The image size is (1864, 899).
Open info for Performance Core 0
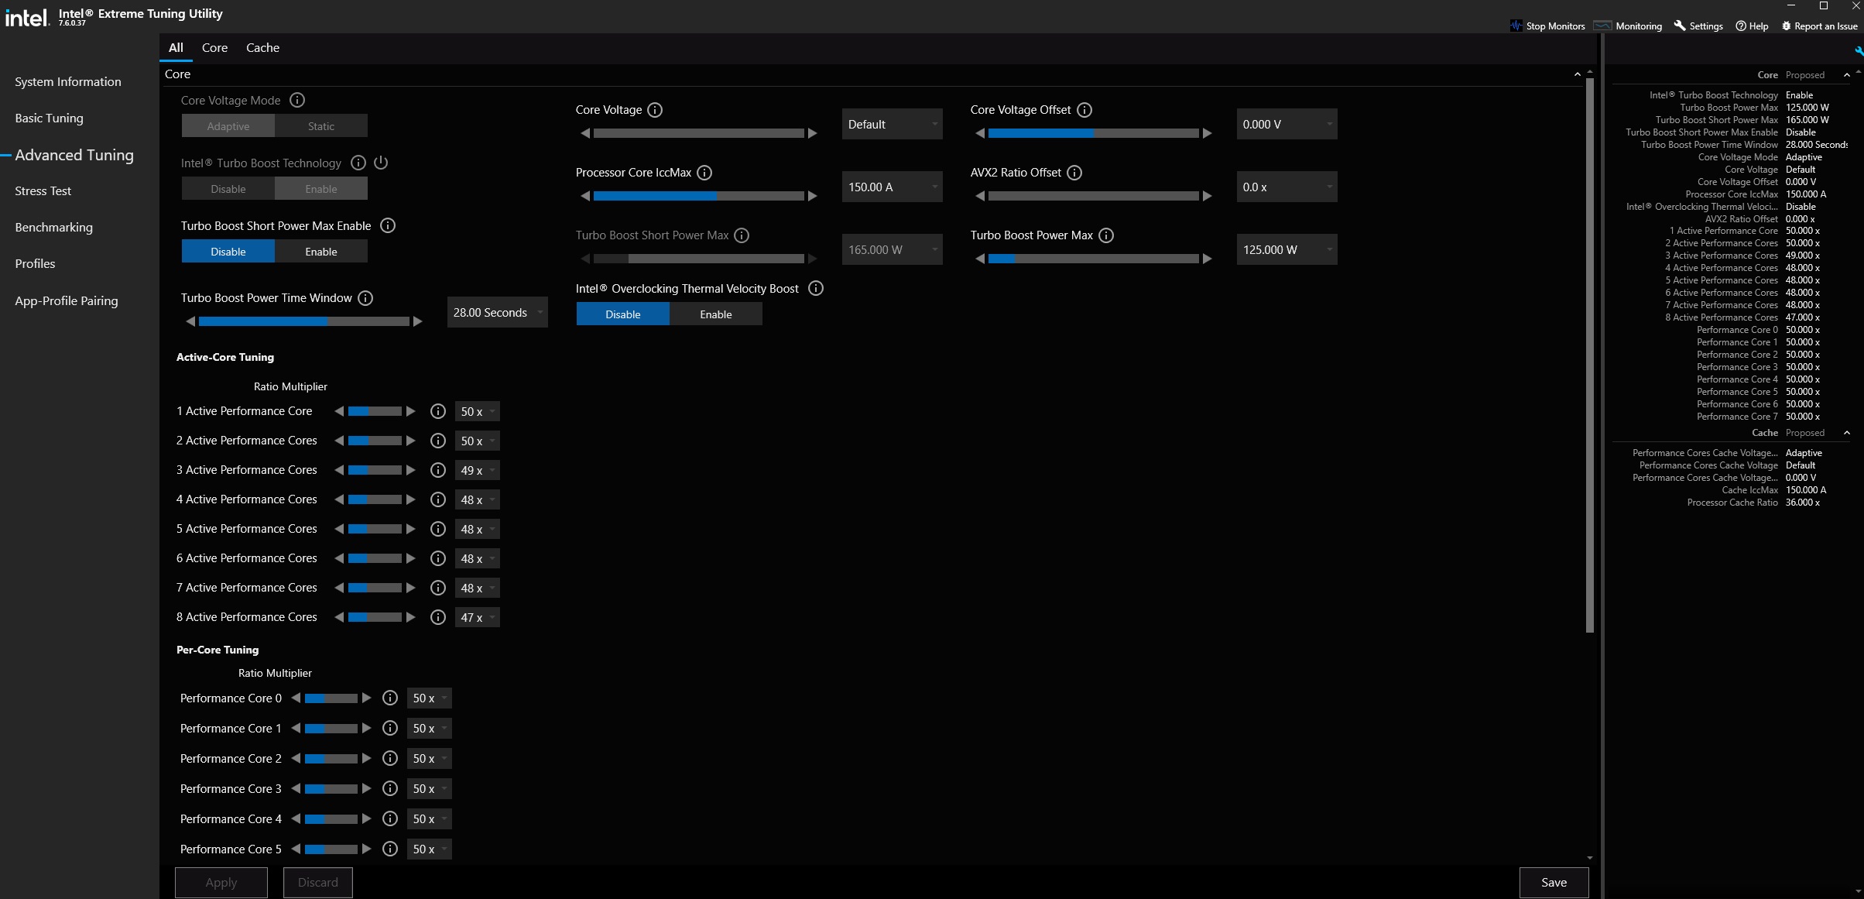tap(390, 698)
